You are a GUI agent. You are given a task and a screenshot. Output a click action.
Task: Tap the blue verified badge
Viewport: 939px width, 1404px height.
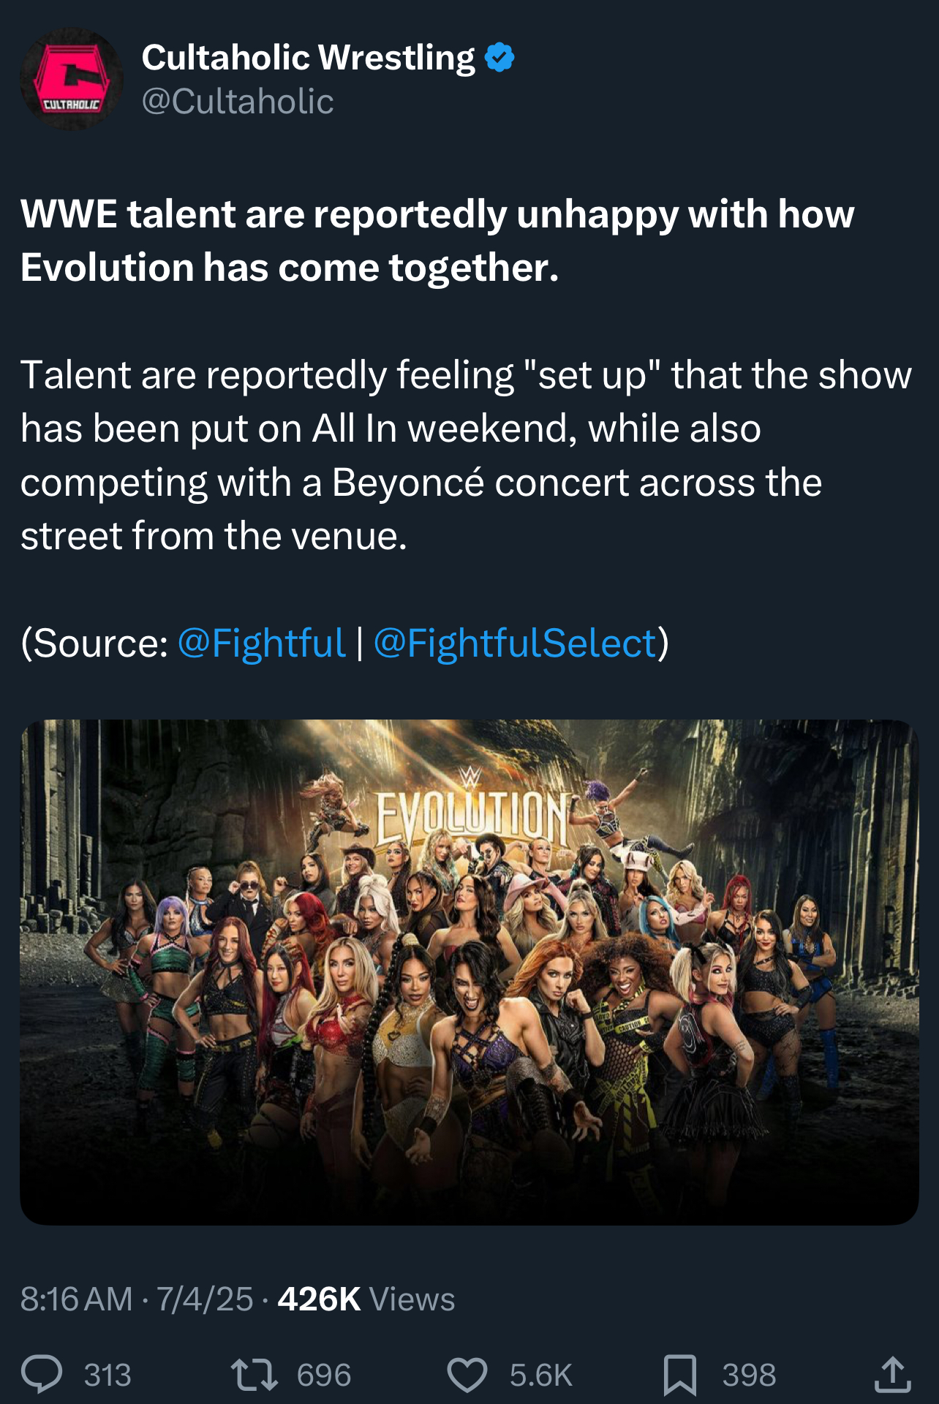[499, 58]
